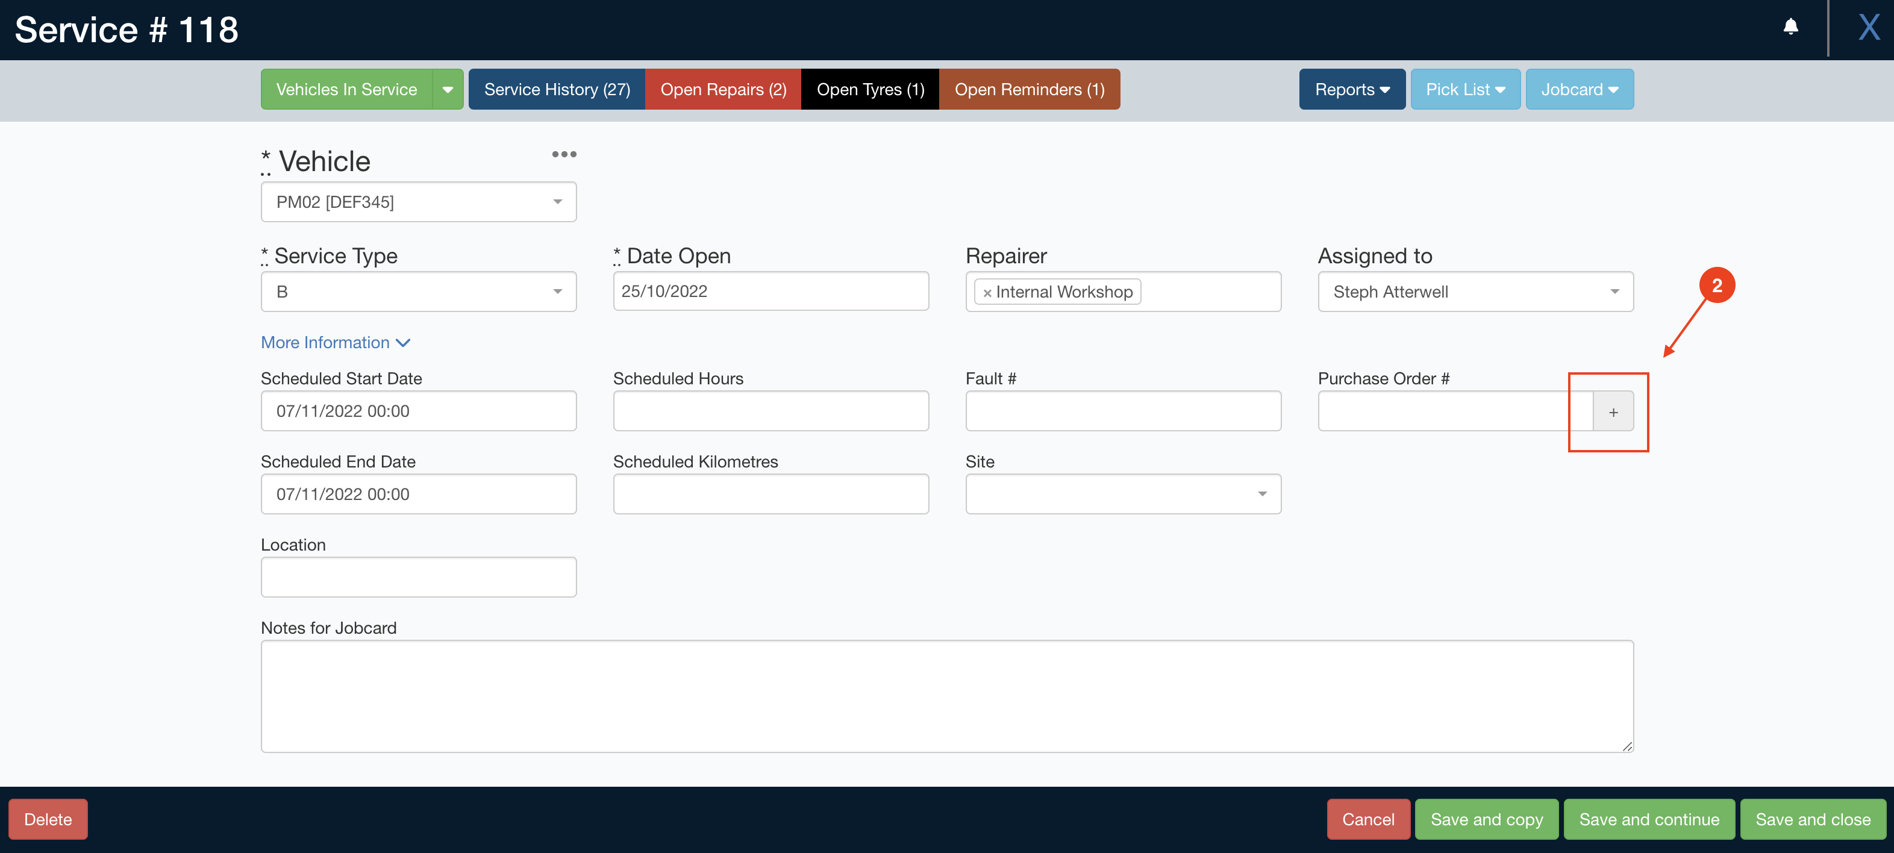Screen dimensions: 1894x853
Task: Open the Vehicles In Service dropdown arrow
Action: [448, 89]
